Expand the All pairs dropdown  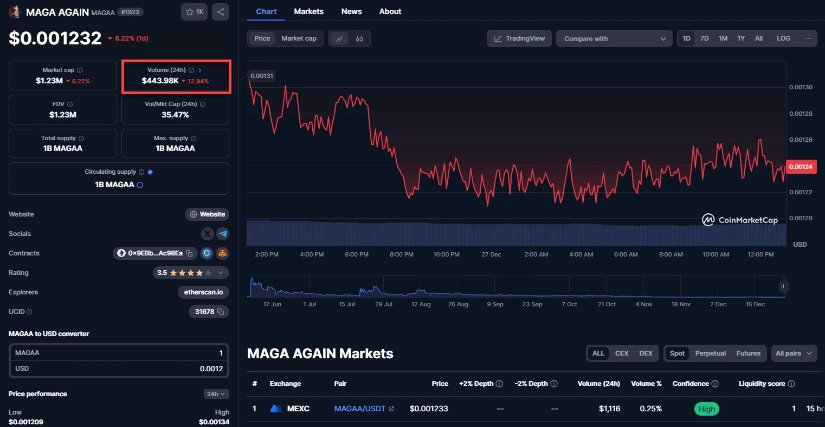[794, 353]
